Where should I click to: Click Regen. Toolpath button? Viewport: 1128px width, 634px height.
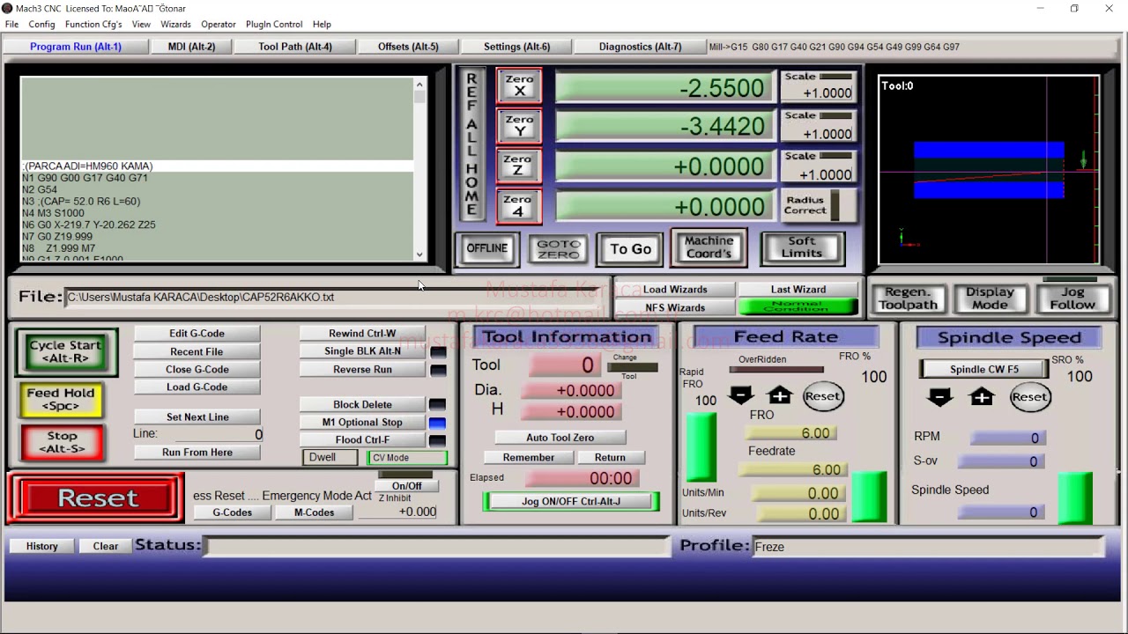(x=908, y=299)
